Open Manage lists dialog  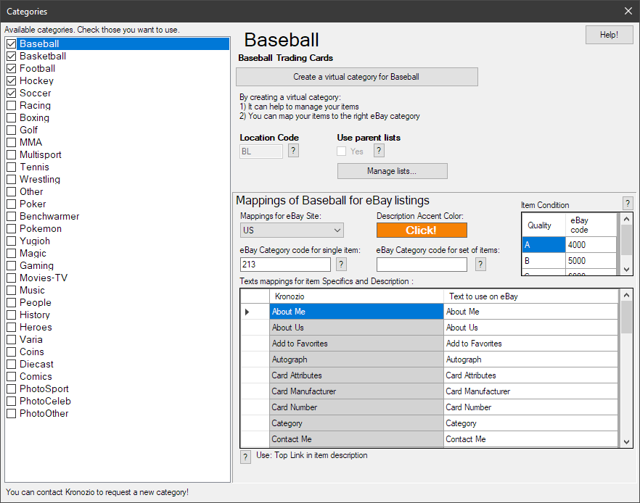[393, 171]
